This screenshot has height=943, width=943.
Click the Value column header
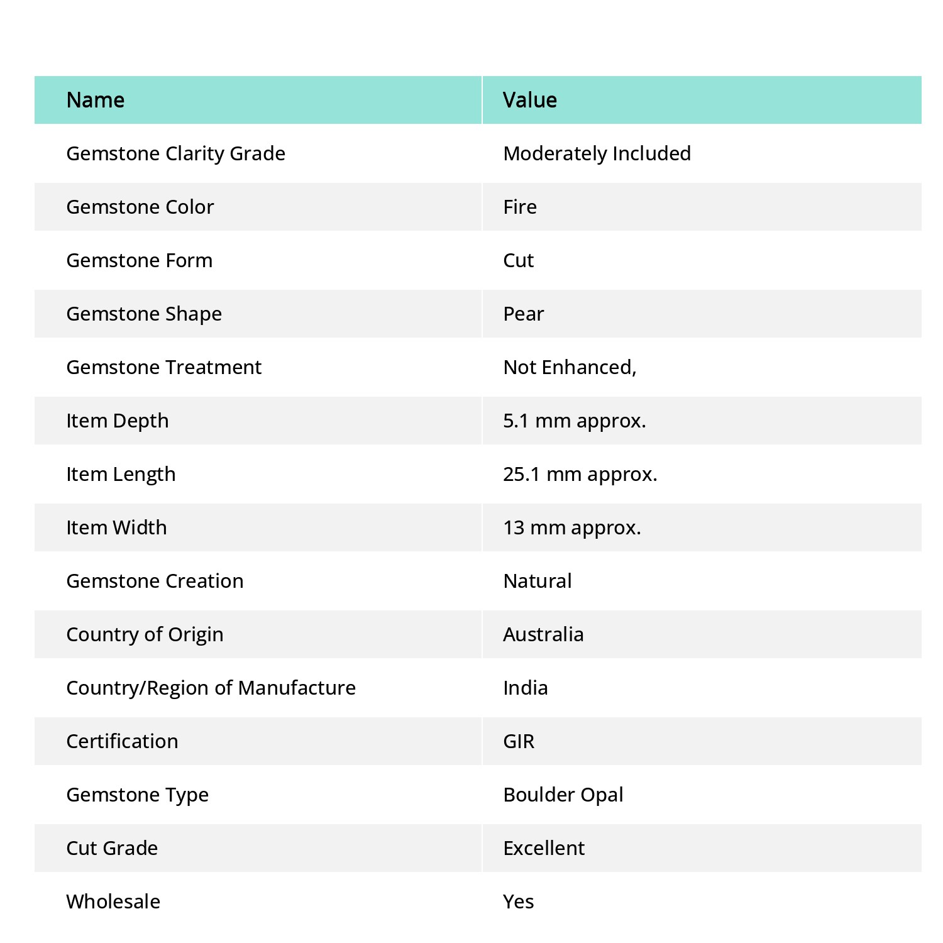pos(530,100)
